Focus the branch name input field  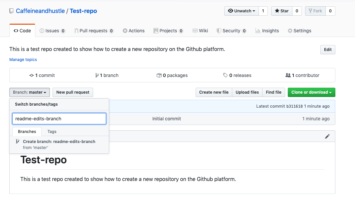[x=59, y=119]
